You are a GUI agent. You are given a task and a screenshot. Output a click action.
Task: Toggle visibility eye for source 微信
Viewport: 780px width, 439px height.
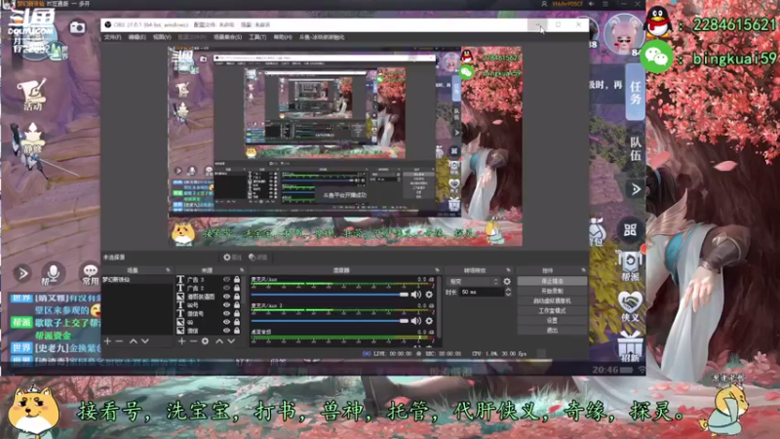(226, 331)
